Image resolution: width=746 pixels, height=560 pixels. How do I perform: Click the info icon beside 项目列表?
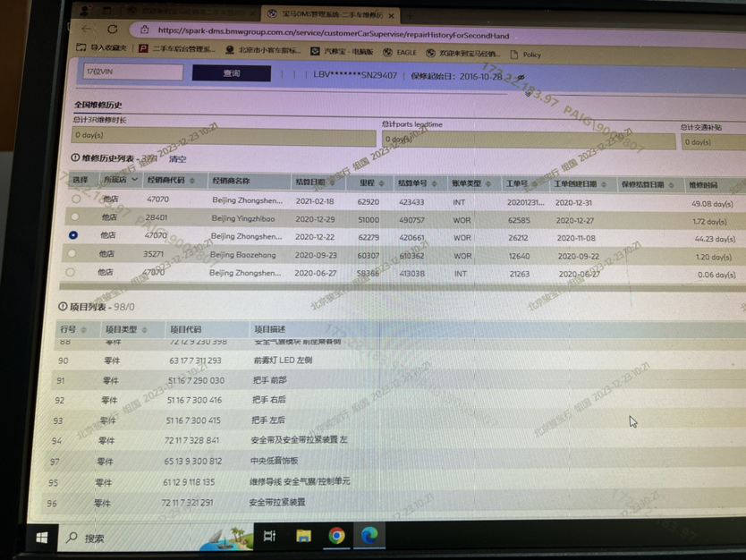coord(63,307)
